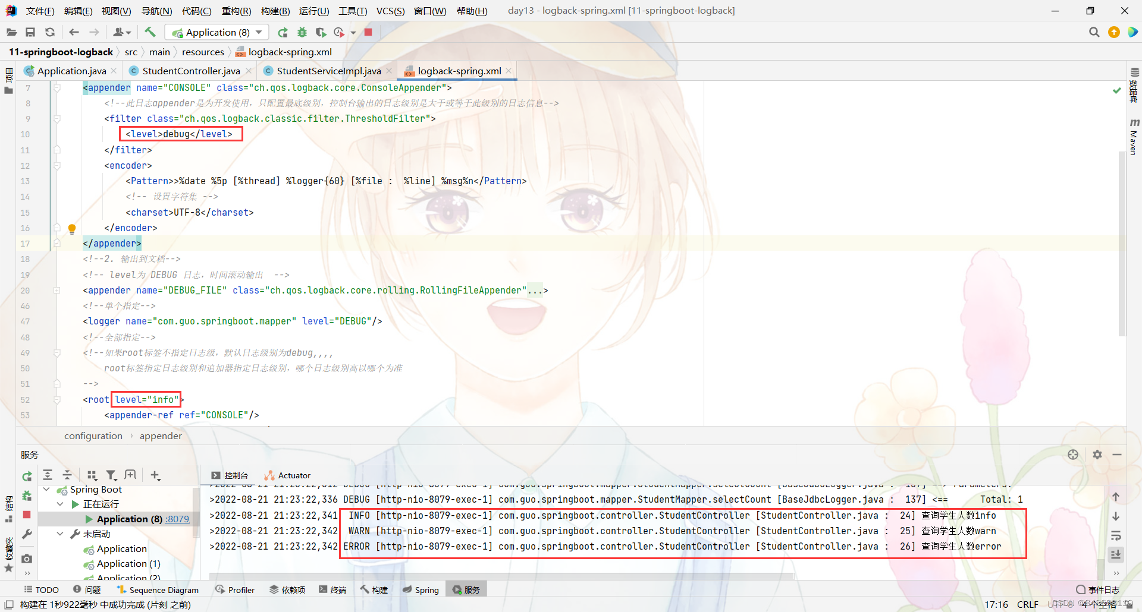Open the Navigate menu (导航)
Image resolution: width=1142 pixels, height=612 pixels.
click(x=156, y=11)
